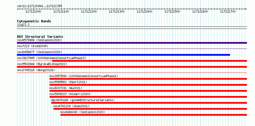255x126 pixels.
Task: Click the thin purple nsv7223 variant line
Action: [132, 49]
